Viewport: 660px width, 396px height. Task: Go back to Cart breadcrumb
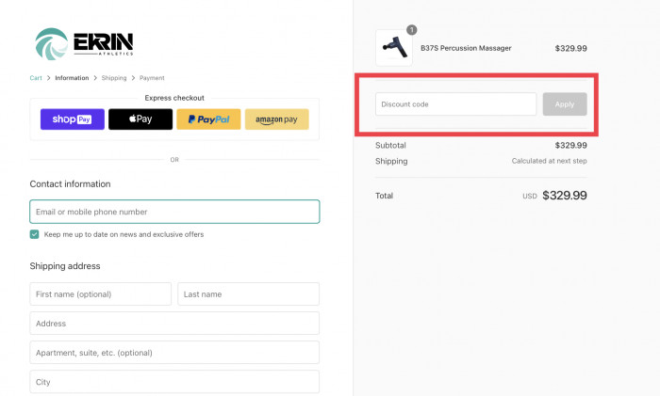[36, 78]
